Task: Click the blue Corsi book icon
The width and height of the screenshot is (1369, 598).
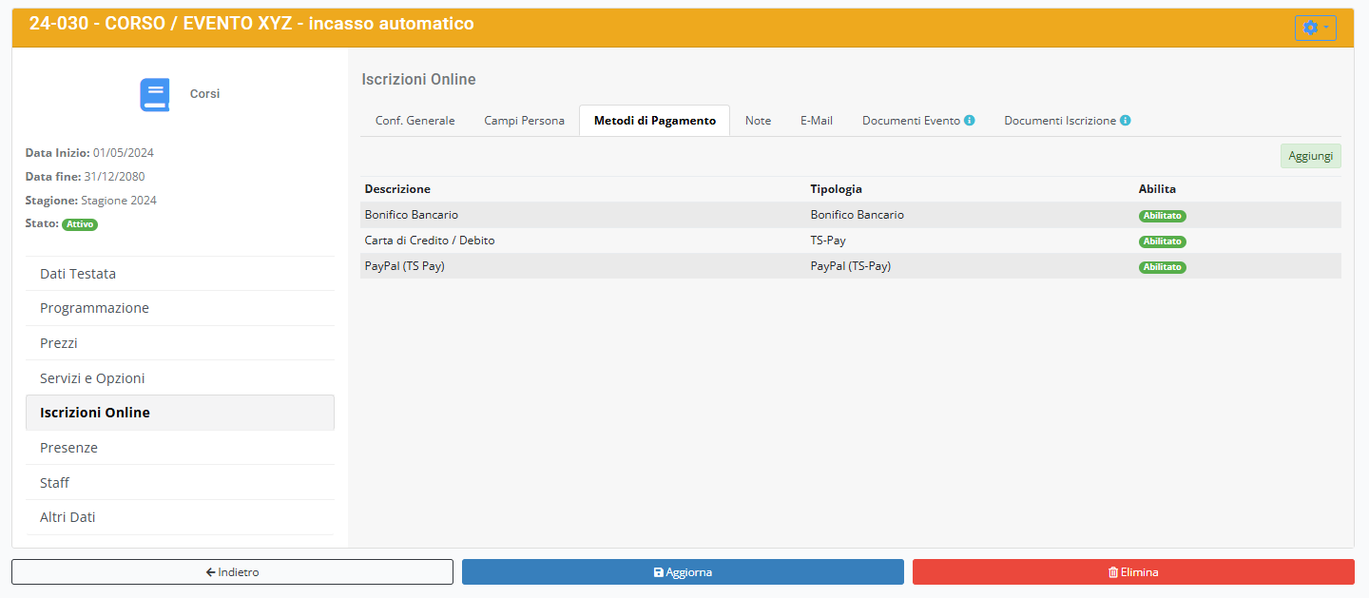Action: coord(154,95)
